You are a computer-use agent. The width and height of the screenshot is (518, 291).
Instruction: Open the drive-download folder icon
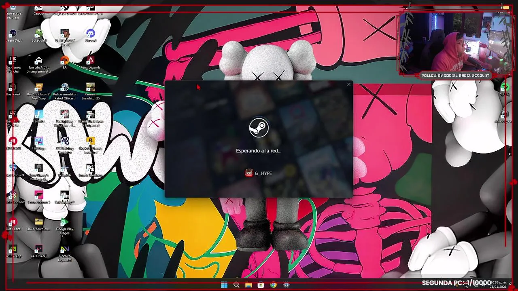click(x=39, y=224)
